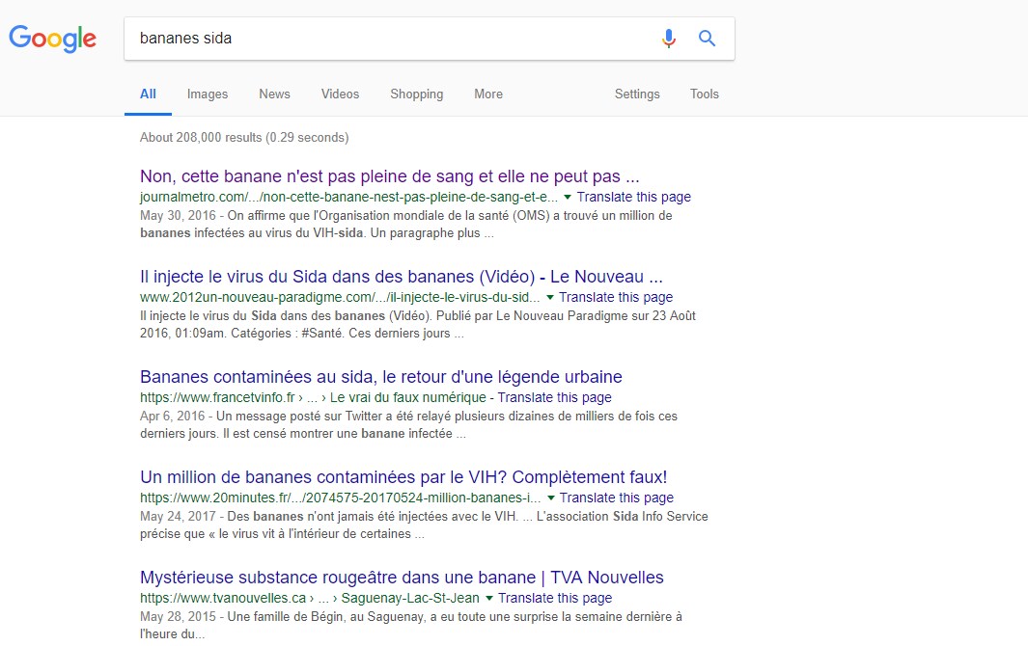Activate voice search microphone icon
Screen dimensions: 1028x646
668,39
